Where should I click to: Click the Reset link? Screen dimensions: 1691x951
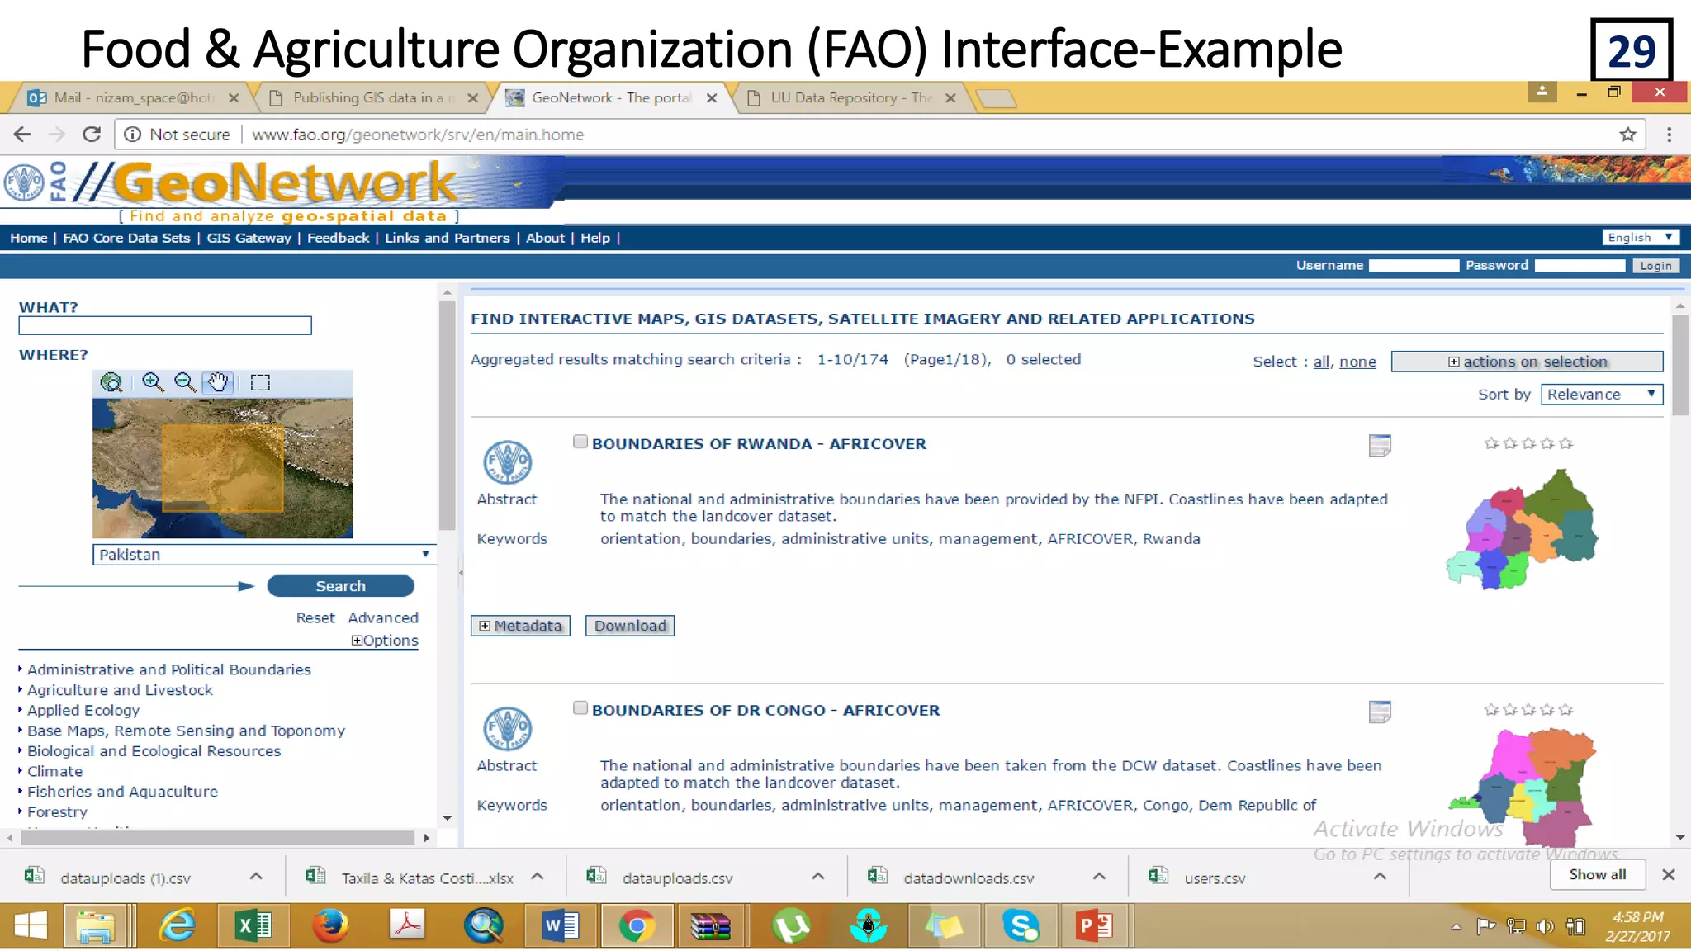pos(315,618)
